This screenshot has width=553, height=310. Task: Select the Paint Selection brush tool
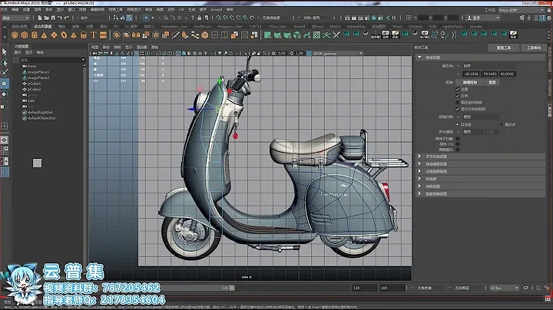pos(5,73)
